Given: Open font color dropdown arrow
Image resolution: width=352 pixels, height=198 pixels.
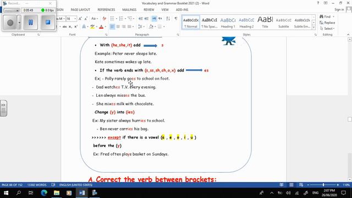Looking at the screenshot, I should [106, 27].
